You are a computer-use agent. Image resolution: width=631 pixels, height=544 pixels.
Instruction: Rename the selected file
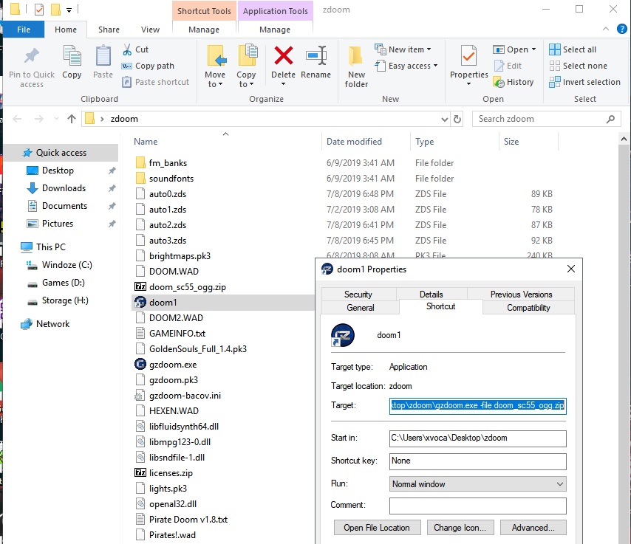[x=316, y=62]
